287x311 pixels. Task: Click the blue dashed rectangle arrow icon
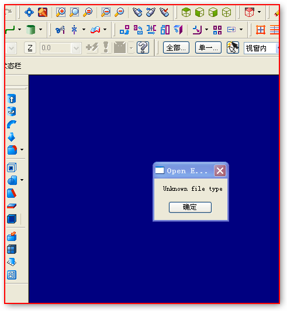[231, 30]
